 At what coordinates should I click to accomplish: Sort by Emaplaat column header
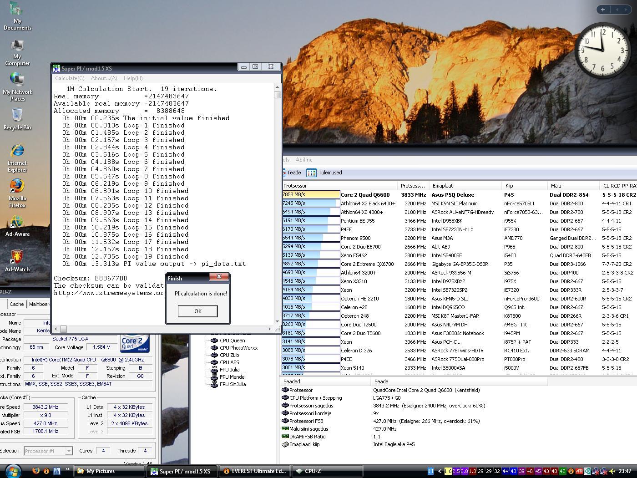(466, 186)
